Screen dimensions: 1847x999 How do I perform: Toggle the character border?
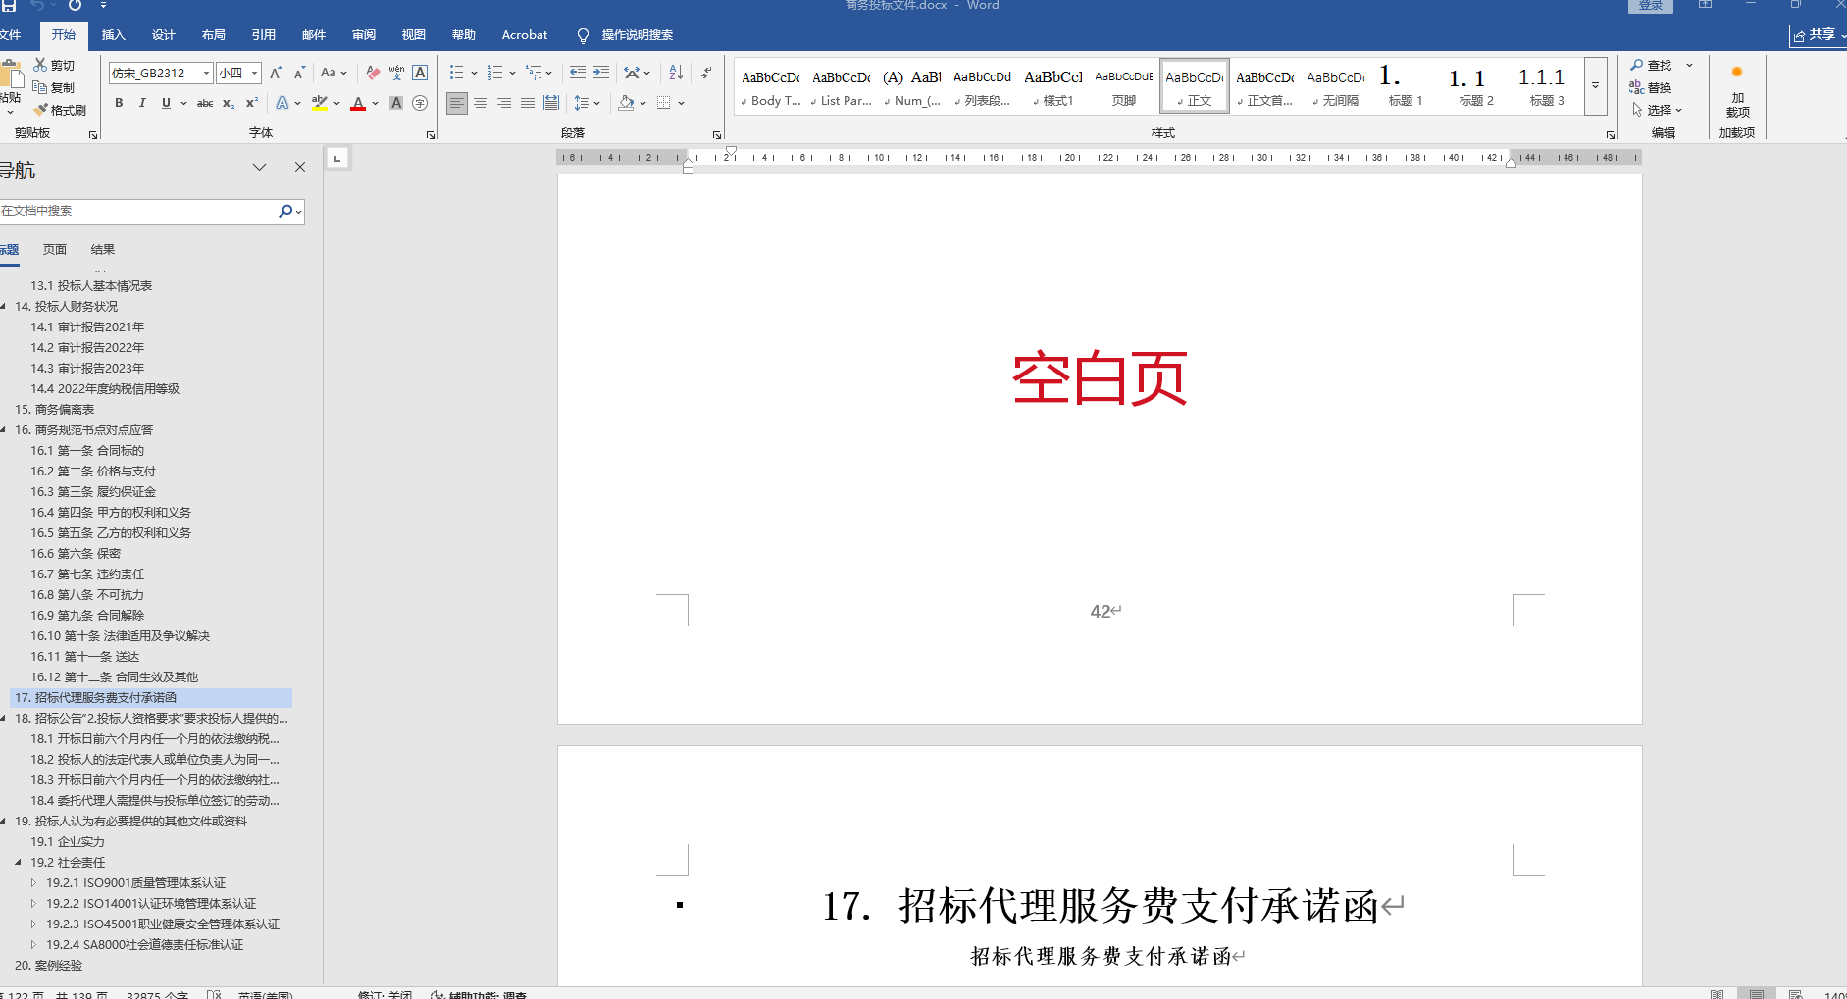point(420,73)
